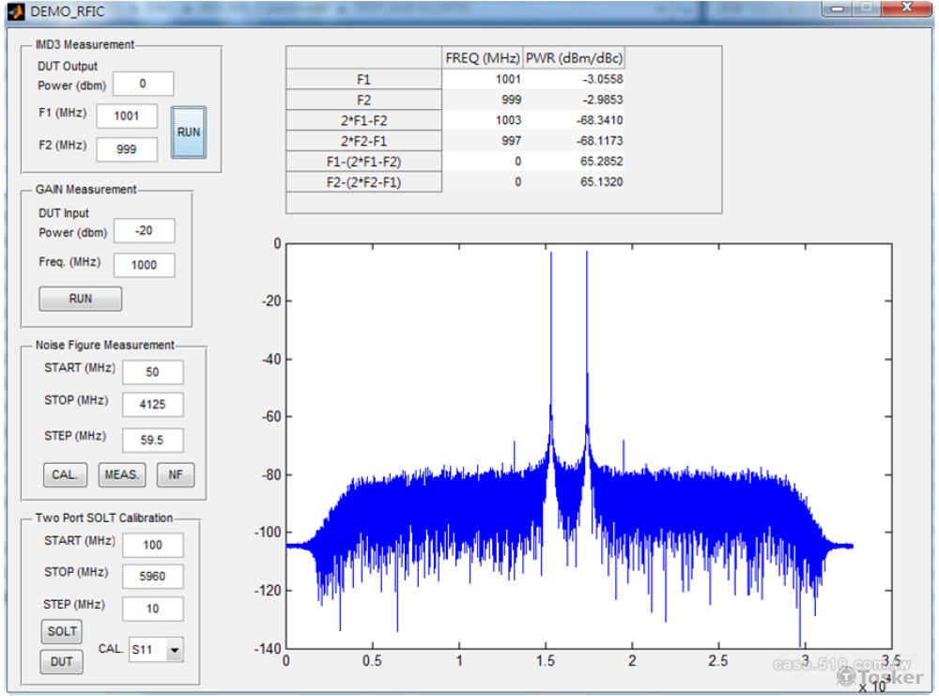939x696 pixels.
Task: Click the Noise Figure START field showing 50
Action: pos(152,371)
